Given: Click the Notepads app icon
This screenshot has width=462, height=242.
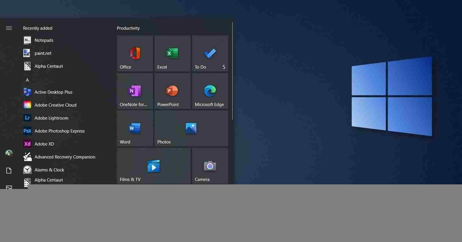Looking at the screenshot, I should (x=27, y=40).
